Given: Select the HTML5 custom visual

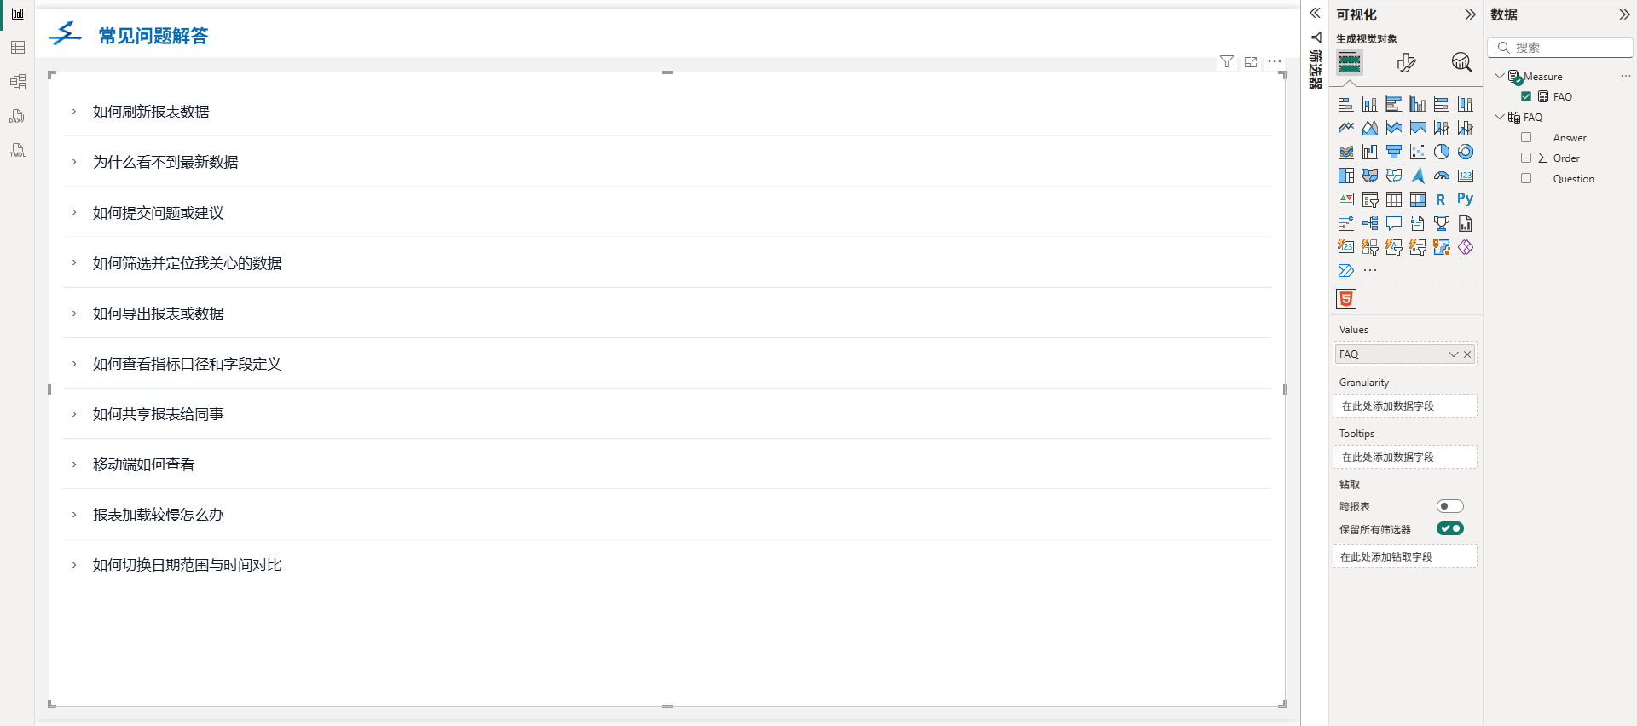Looking at the screenshot, I should (x=1346, y=299).
